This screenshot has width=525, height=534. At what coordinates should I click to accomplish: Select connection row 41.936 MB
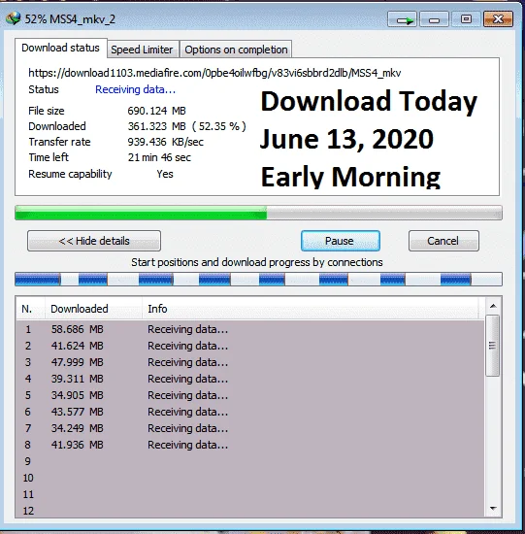[250, 445]
